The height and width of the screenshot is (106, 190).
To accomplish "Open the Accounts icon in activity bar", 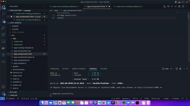I will coord(3,87).
